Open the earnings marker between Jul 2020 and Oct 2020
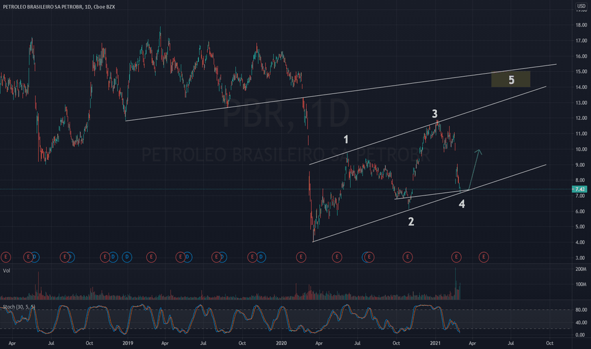The height and width of the screenshot is (349, 591). [369, 258]
